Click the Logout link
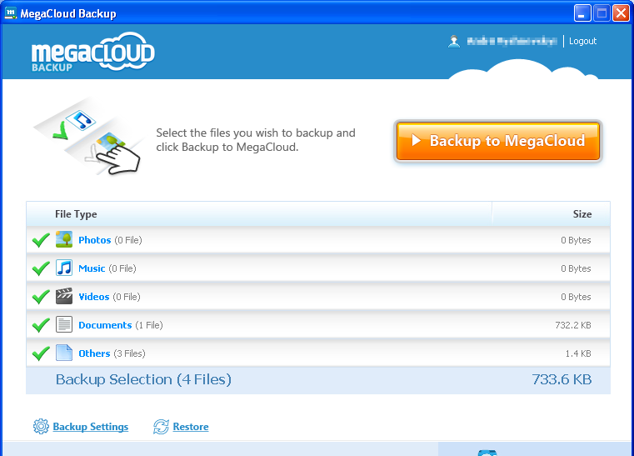The width and height of the screenshot is (634, 456). [x=582, y=41]
